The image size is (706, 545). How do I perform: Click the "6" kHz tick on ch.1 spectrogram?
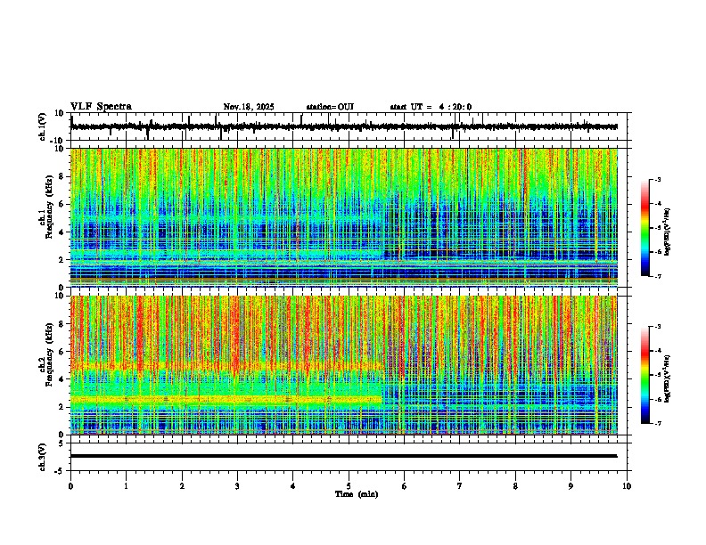tap(62, 205)
